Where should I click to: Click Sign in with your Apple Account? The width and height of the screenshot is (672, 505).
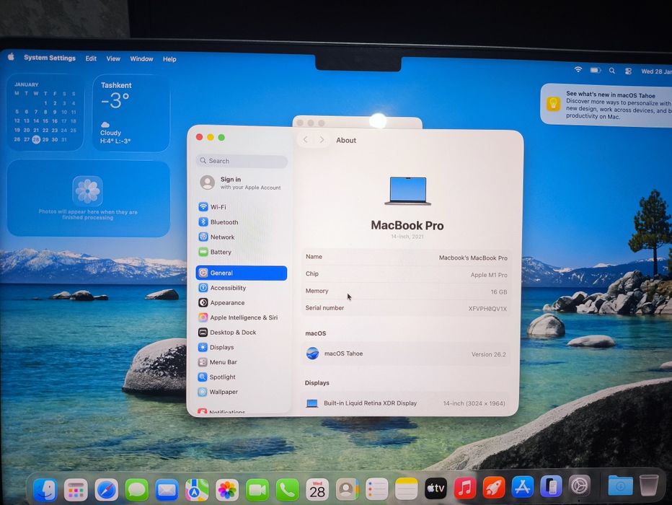click(242, 183)
